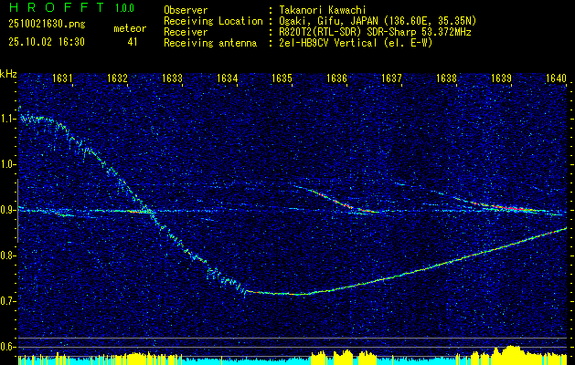The width and height of the screenshot is (575, 365).
Task: Click the 1632 time marker
Action: pyautogui.click(x=117, y=78)
